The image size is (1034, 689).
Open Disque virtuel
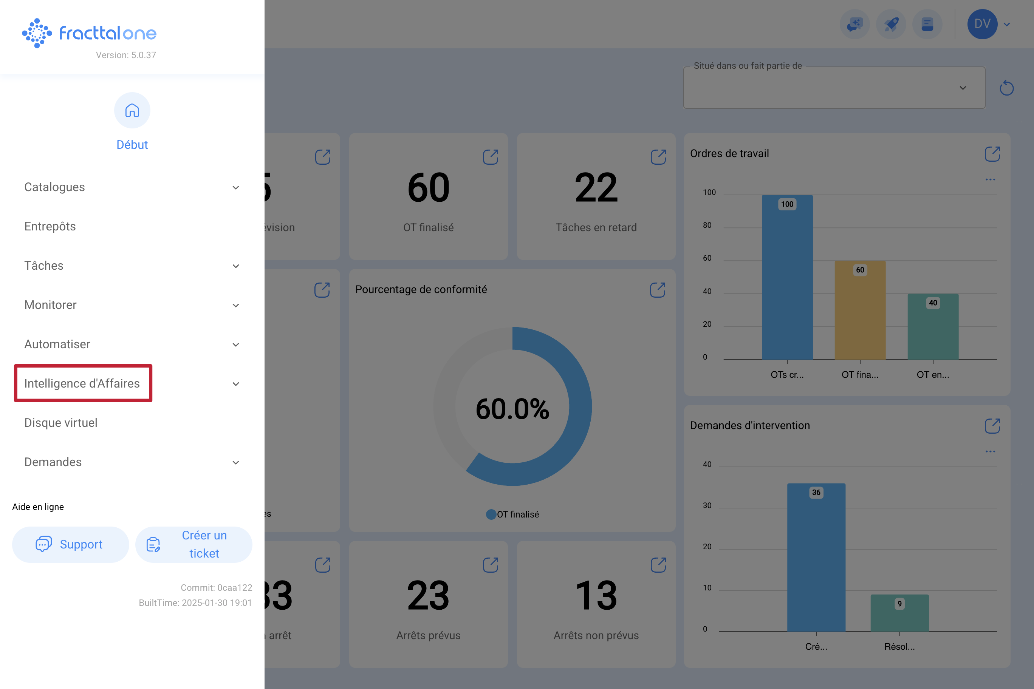tap(61, 423)
